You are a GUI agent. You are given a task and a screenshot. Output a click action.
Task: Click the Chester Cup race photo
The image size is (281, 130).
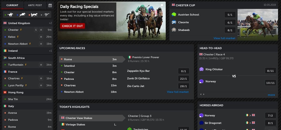click(x=258, y=25)
